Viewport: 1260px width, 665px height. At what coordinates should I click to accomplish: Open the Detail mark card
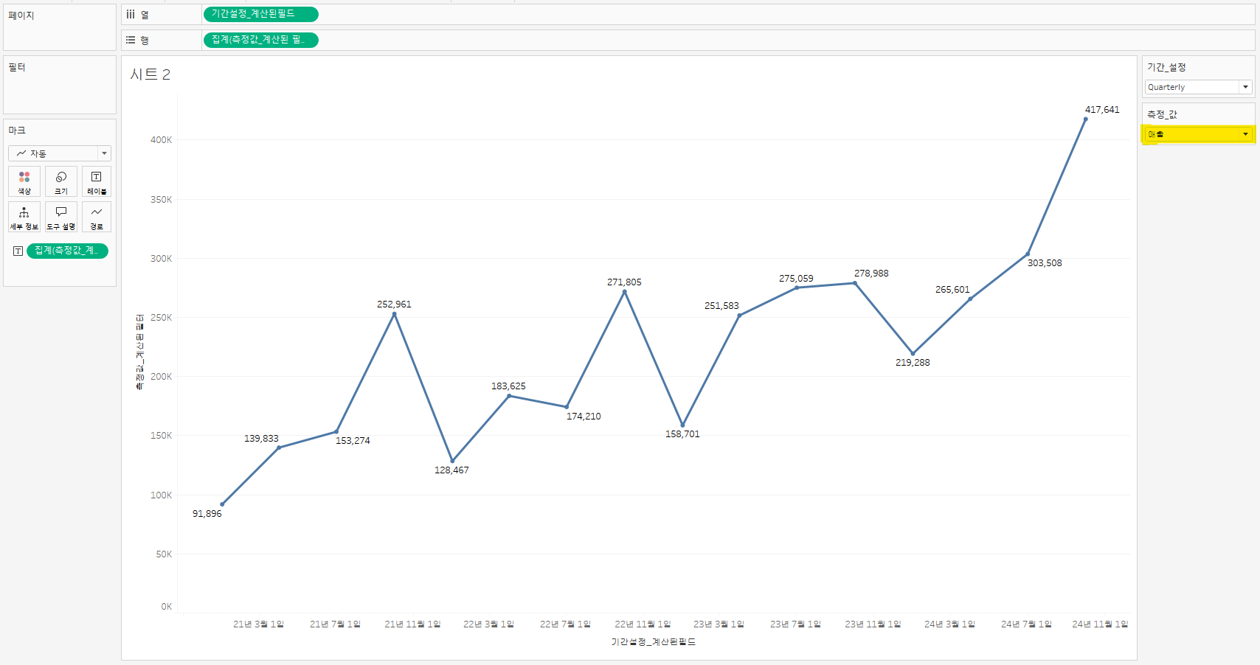click(24, 217)
